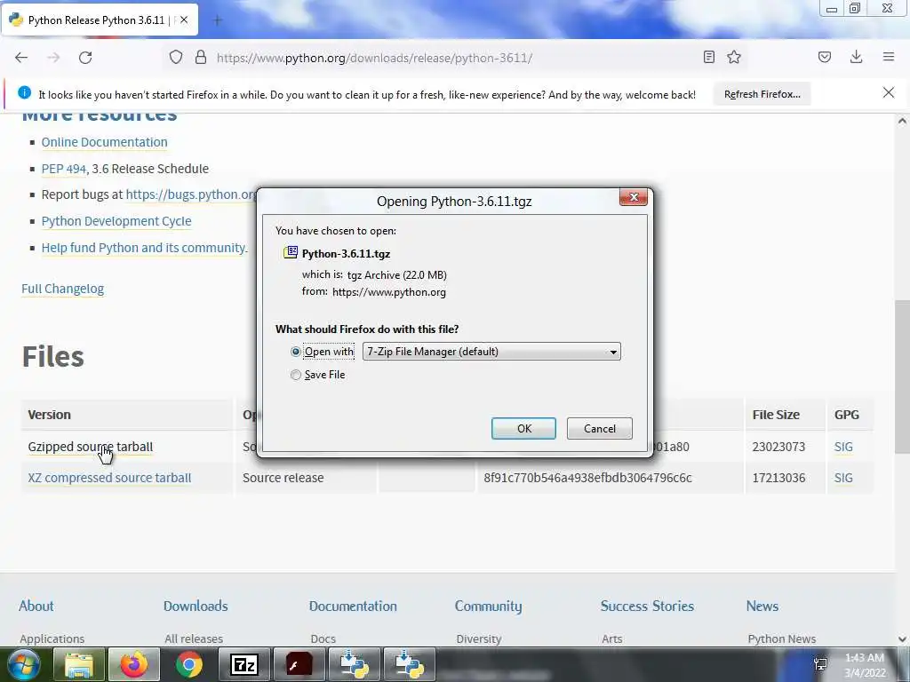Open Help fund Python and its community link
This screenshot has width=910, height=682.
point(145,248)
